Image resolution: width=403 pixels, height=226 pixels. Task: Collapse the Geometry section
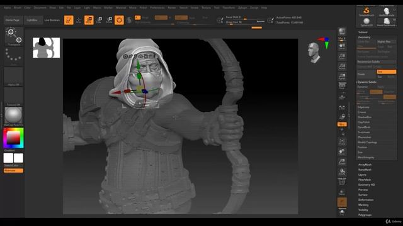[364, 37]
